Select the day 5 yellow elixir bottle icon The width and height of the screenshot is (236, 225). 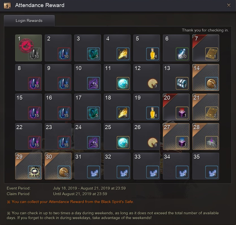click(x=153, y=54)
